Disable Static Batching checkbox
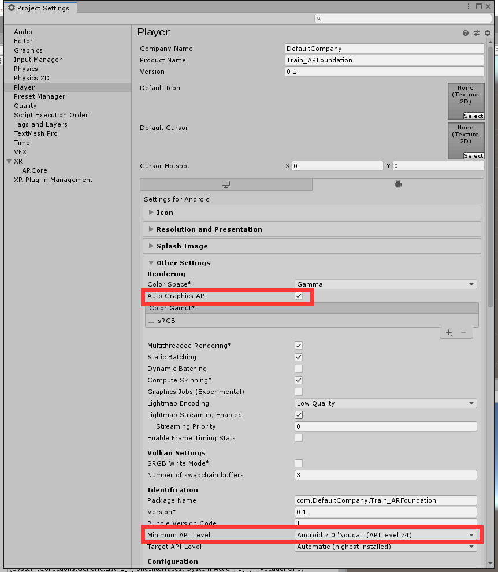 coord(299,357)
